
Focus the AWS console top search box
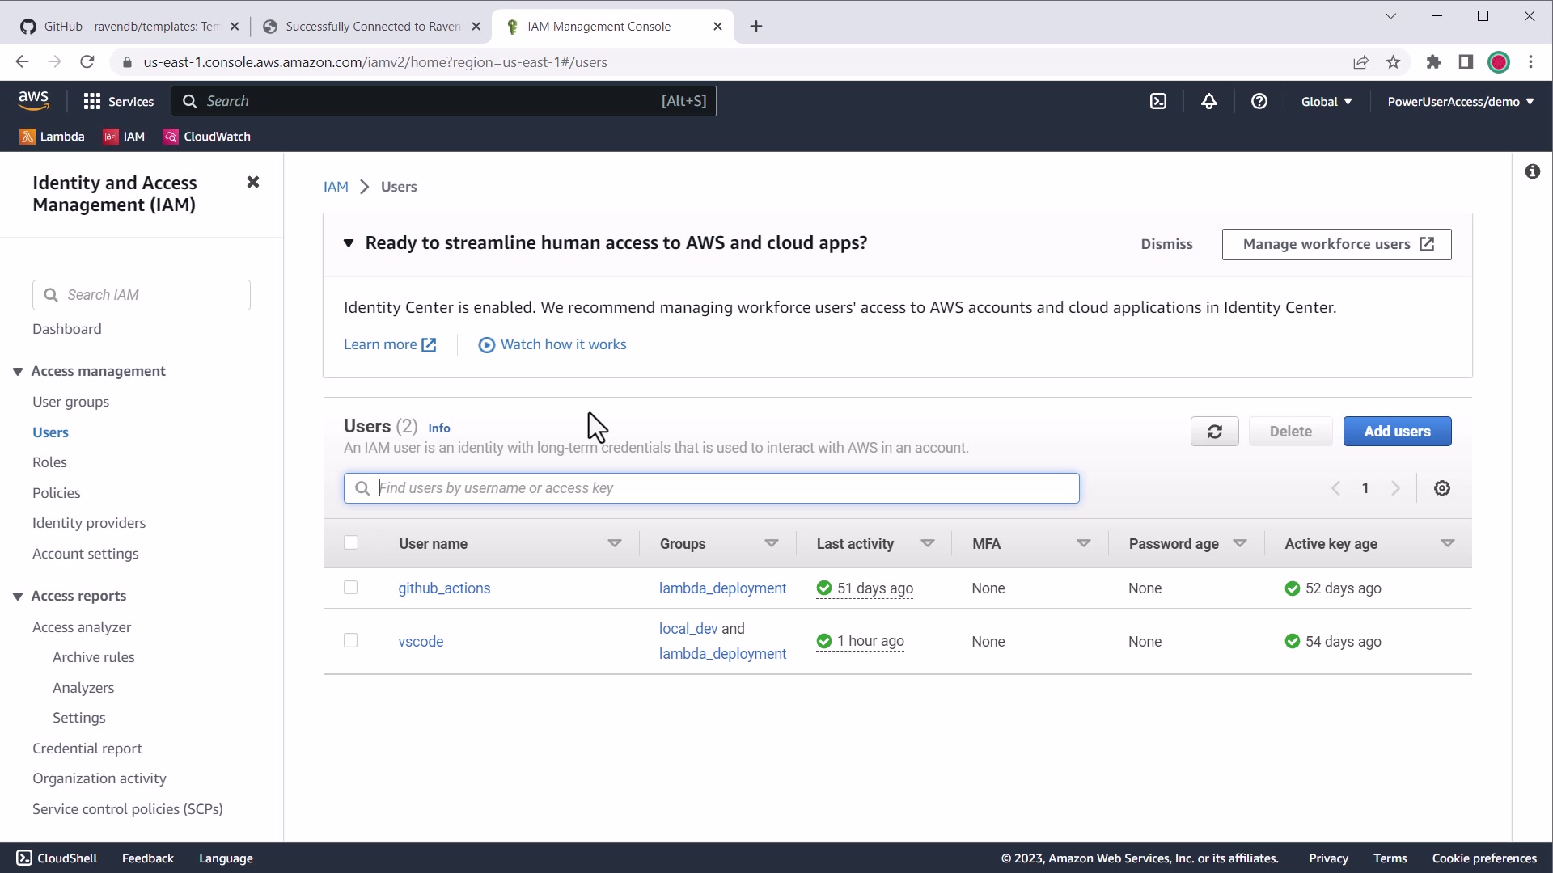click(x=443, y=101)
